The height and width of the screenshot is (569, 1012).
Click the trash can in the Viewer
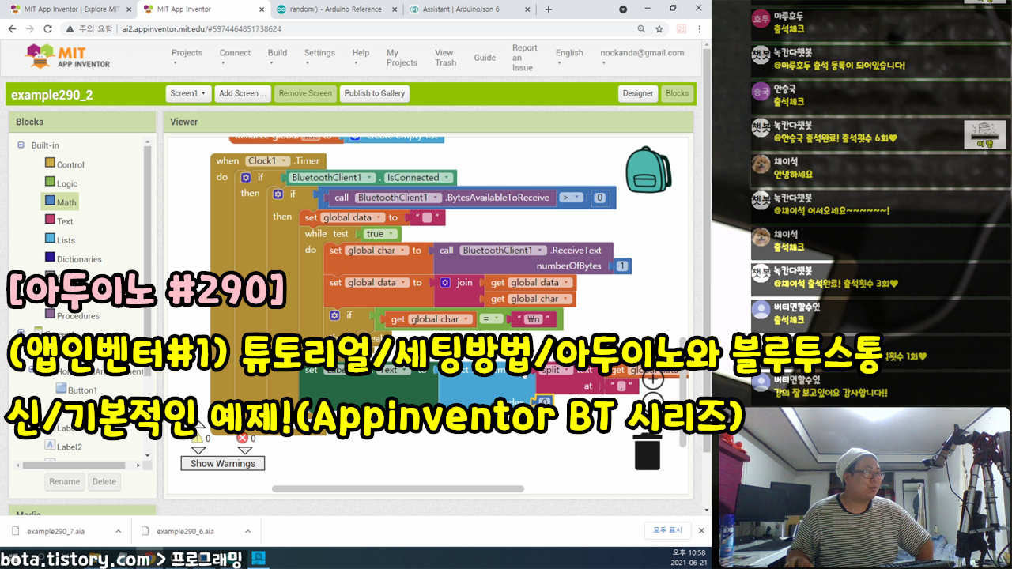pos(648,454)
